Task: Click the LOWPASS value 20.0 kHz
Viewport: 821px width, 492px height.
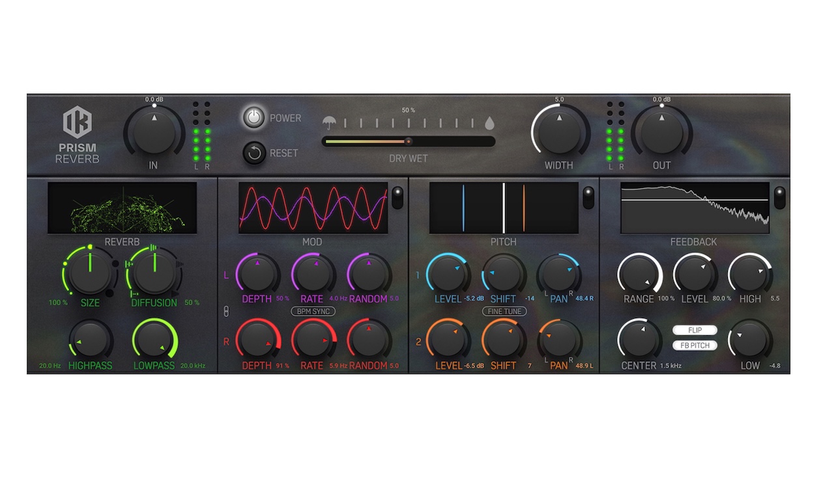Action: click(x=193, y=366)
